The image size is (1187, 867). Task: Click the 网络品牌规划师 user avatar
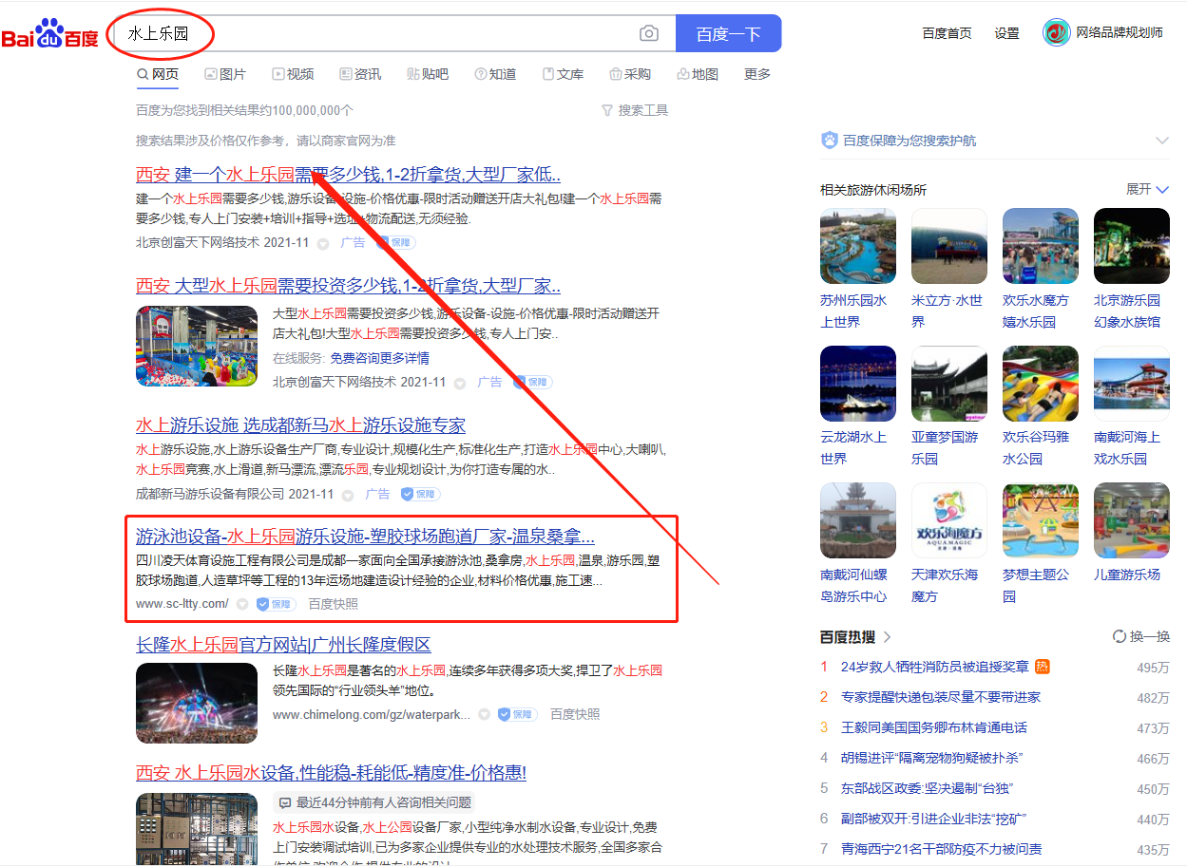[x=1056, y=32]
